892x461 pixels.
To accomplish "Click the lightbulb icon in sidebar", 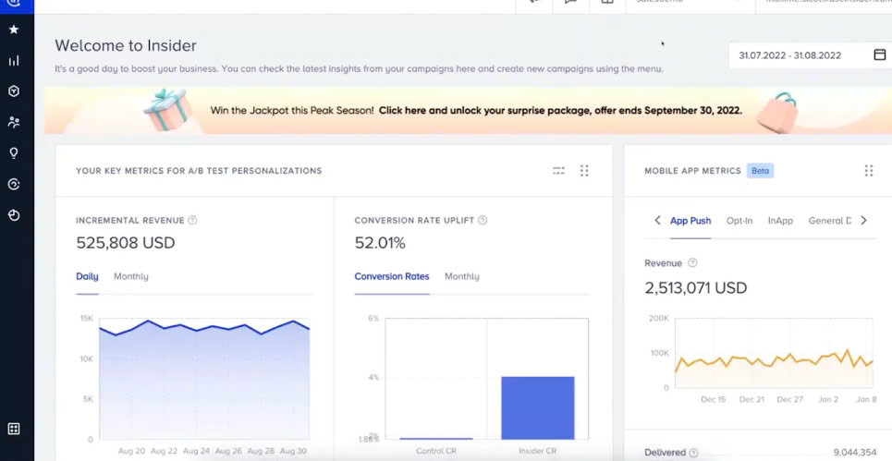I will click(14, 153).
